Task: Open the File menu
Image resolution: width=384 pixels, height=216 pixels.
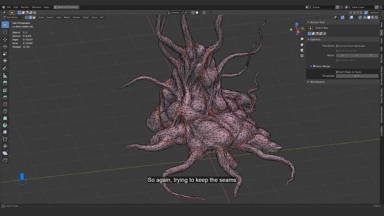Action: (9, 7)
